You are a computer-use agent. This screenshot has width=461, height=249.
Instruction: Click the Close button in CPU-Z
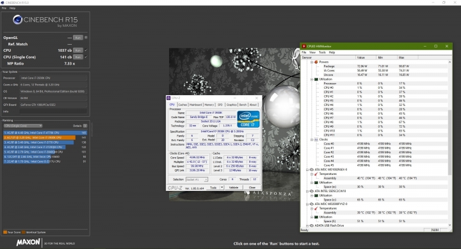click(x=252, y=188)
